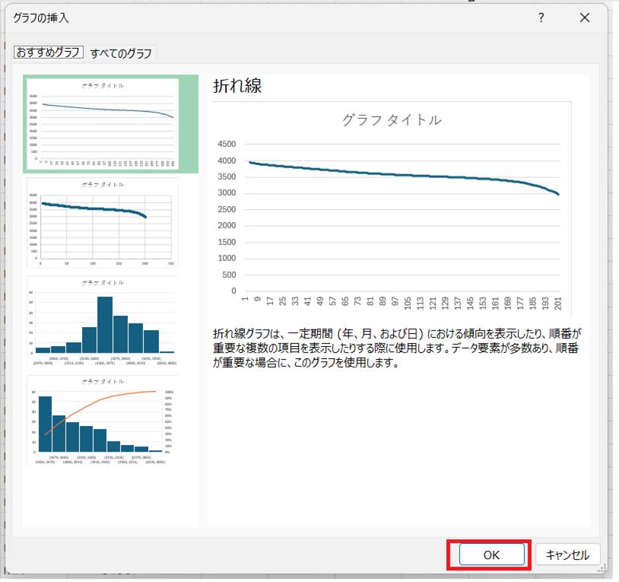
Task: Click the resize grip at dialog corner
Action: (x=603, y=568)
